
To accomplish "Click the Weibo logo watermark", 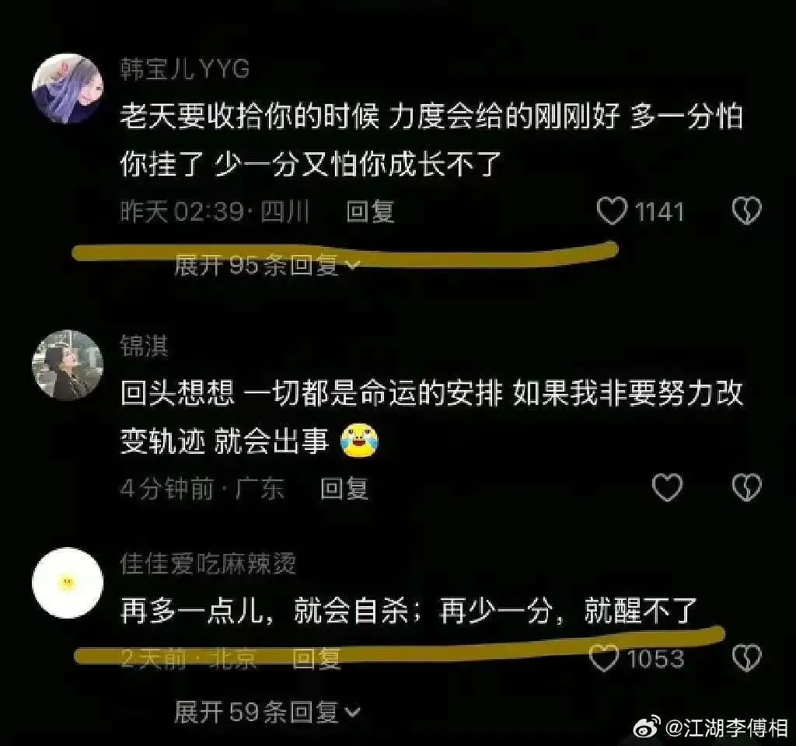I will [x=647, y=727].
